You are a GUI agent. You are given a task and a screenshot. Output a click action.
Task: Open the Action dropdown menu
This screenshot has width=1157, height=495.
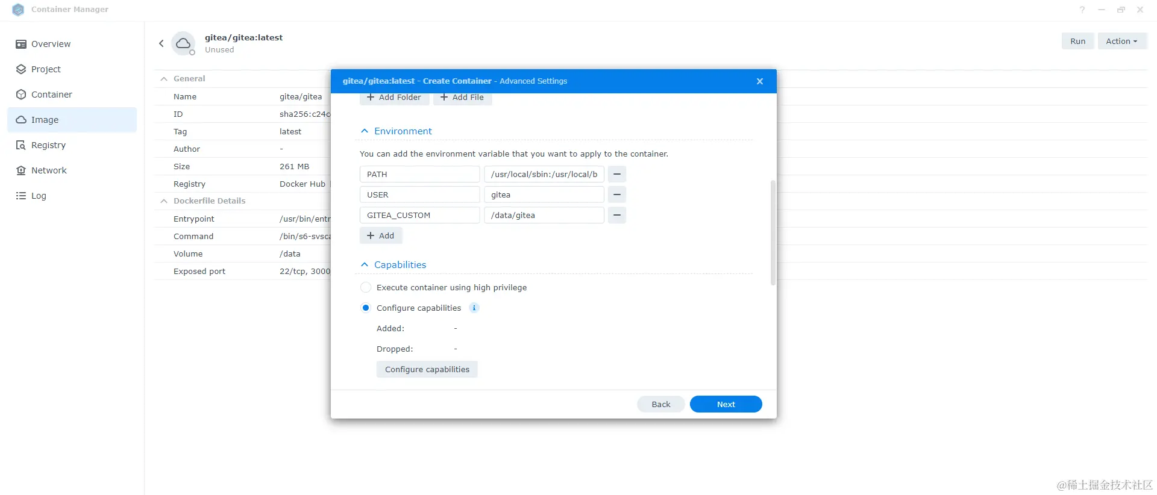1121,42
